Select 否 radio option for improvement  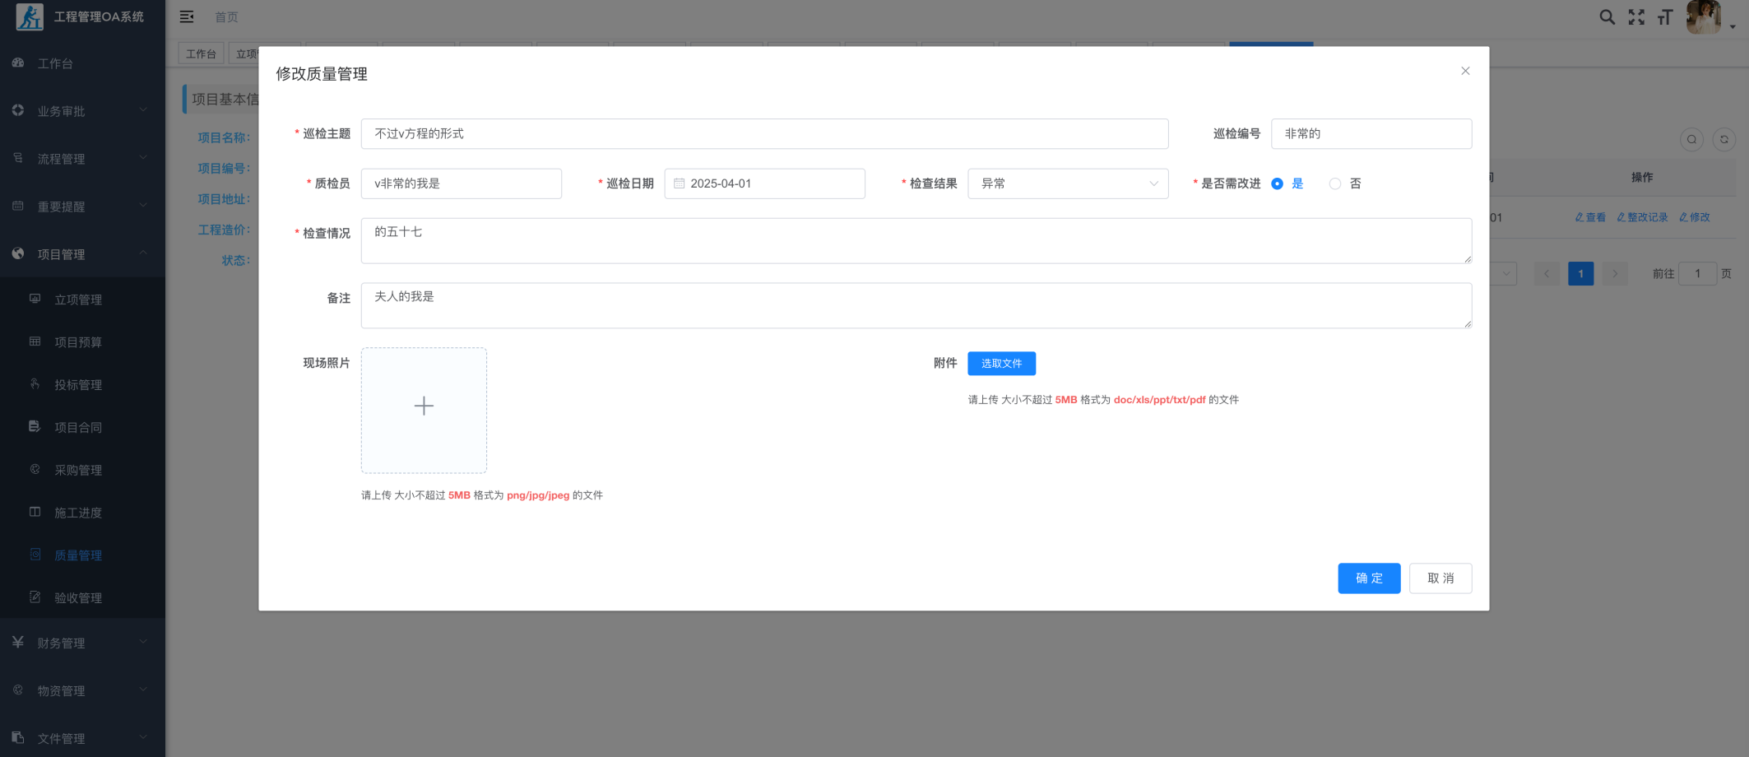[1335, 183]
